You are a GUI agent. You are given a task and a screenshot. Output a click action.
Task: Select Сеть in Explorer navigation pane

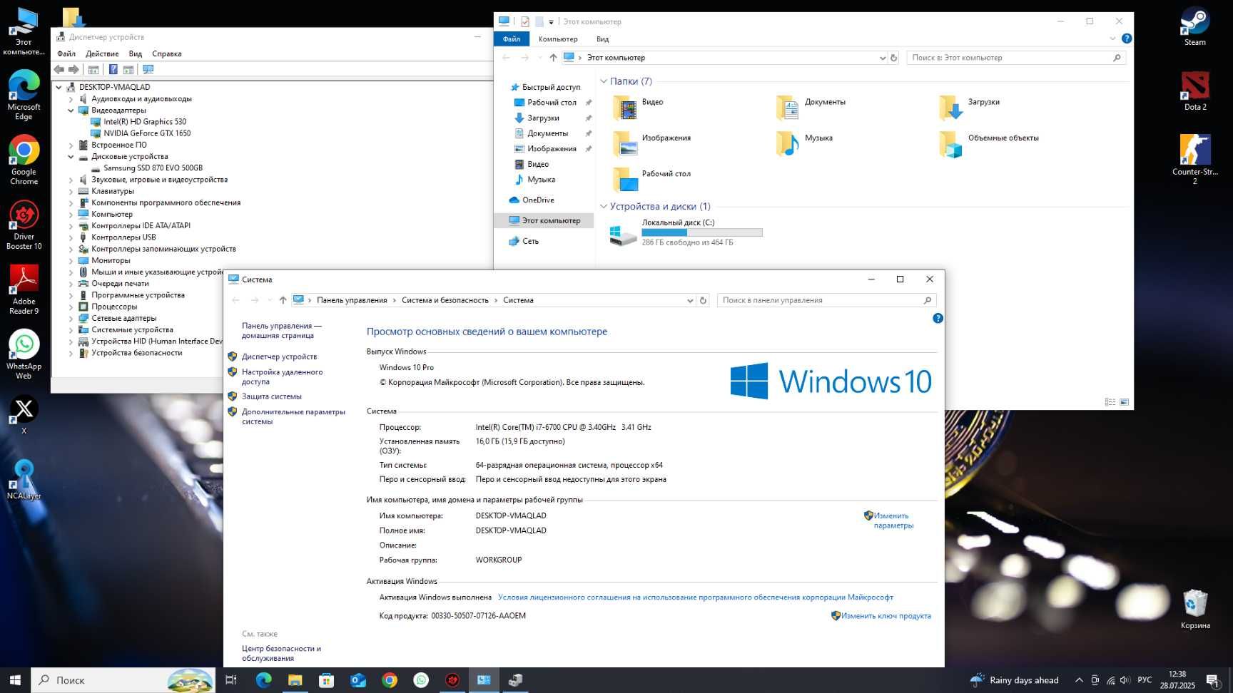(x=530, y=242)
